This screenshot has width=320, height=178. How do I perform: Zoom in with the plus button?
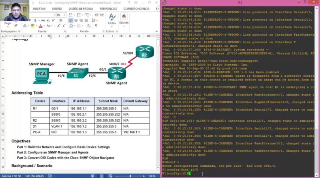[x=144, y=176]
